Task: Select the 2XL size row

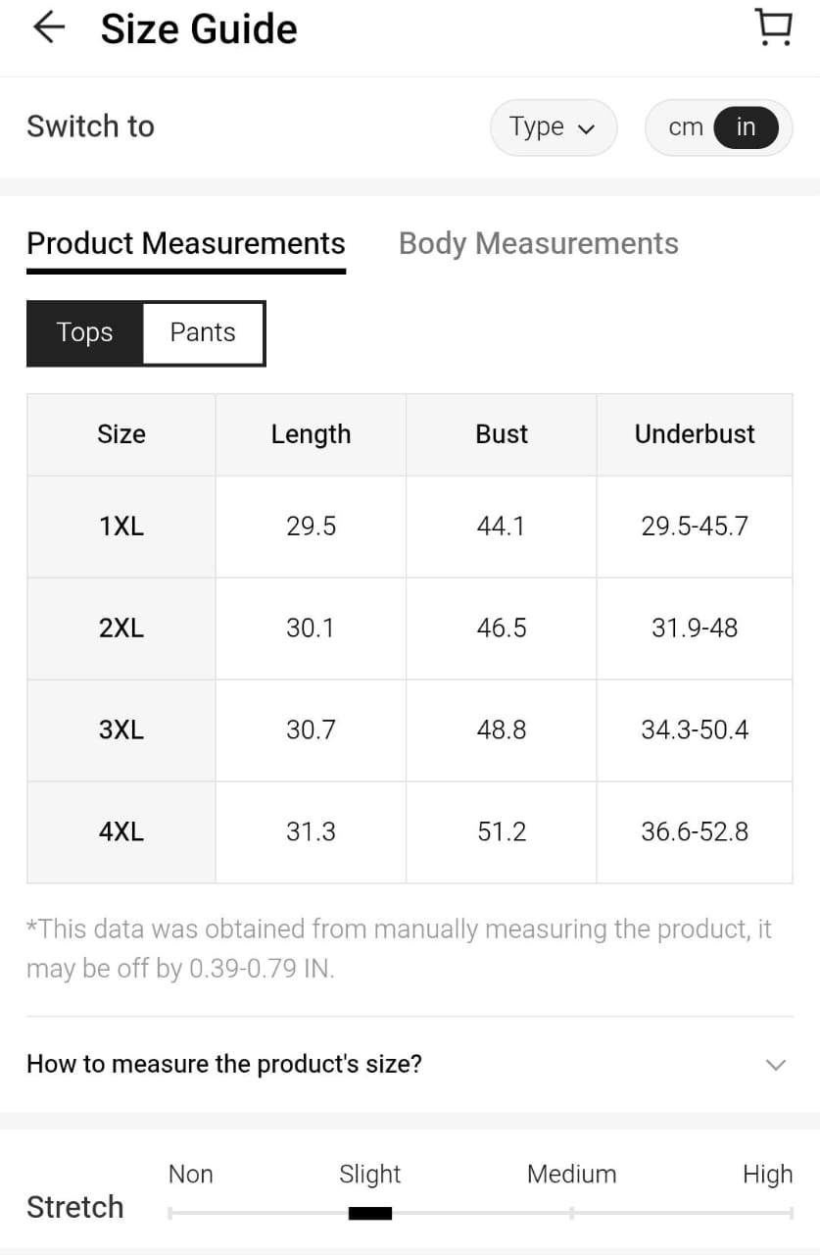Action: (x=121, y=628)
